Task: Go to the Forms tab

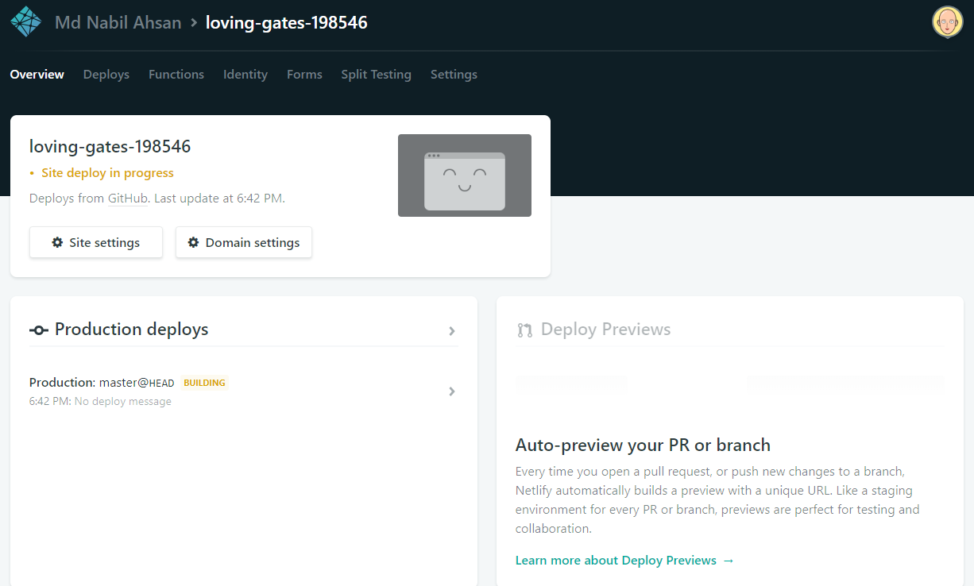Action: click(304, 74)
